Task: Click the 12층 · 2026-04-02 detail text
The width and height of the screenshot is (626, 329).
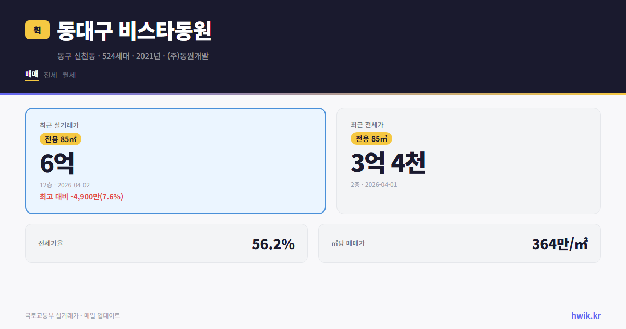Action: [x=64, y=185]
